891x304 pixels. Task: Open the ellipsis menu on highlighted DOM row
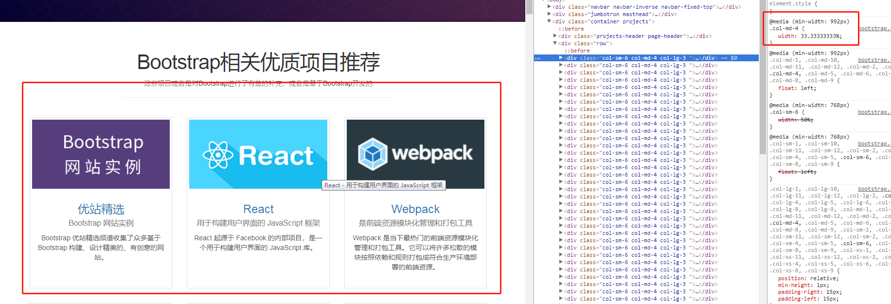[x=537, y=58]
